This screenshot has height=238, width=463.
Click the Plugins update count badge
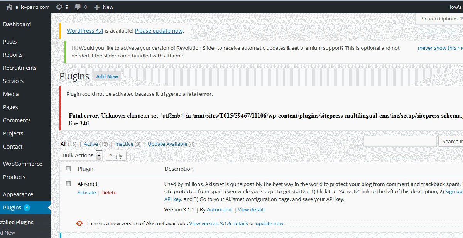27,208
